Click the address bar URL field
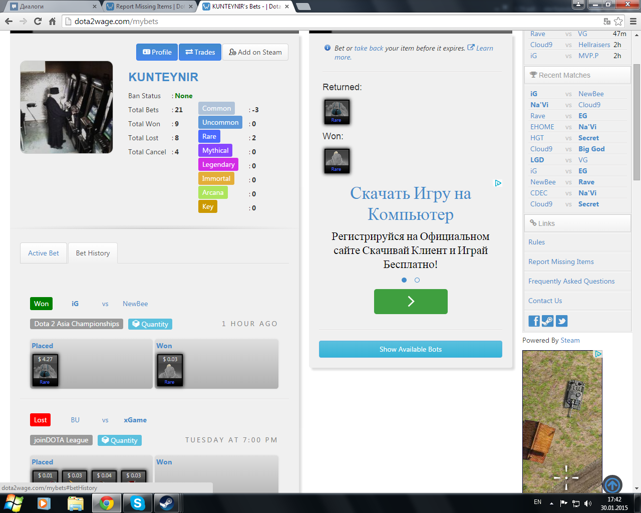Screen dimensions: 641x513 pyautogui.click(x=331, y=21)
